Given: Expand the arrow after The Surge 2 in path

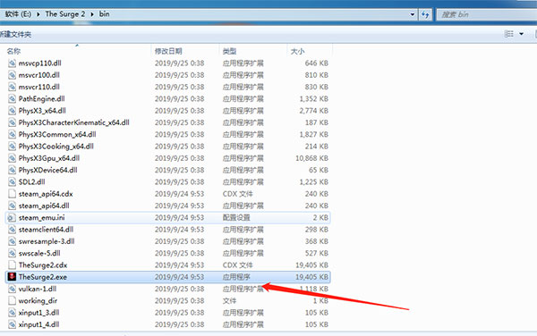Looking at the screenshot, I should (92, 14).
